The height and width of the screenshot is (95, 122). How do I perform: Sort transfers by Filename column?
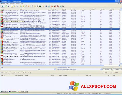(71, 75)
